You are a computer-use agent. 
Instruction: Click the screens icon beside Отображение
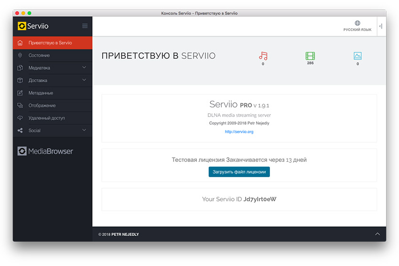click(x=20, y=105)
